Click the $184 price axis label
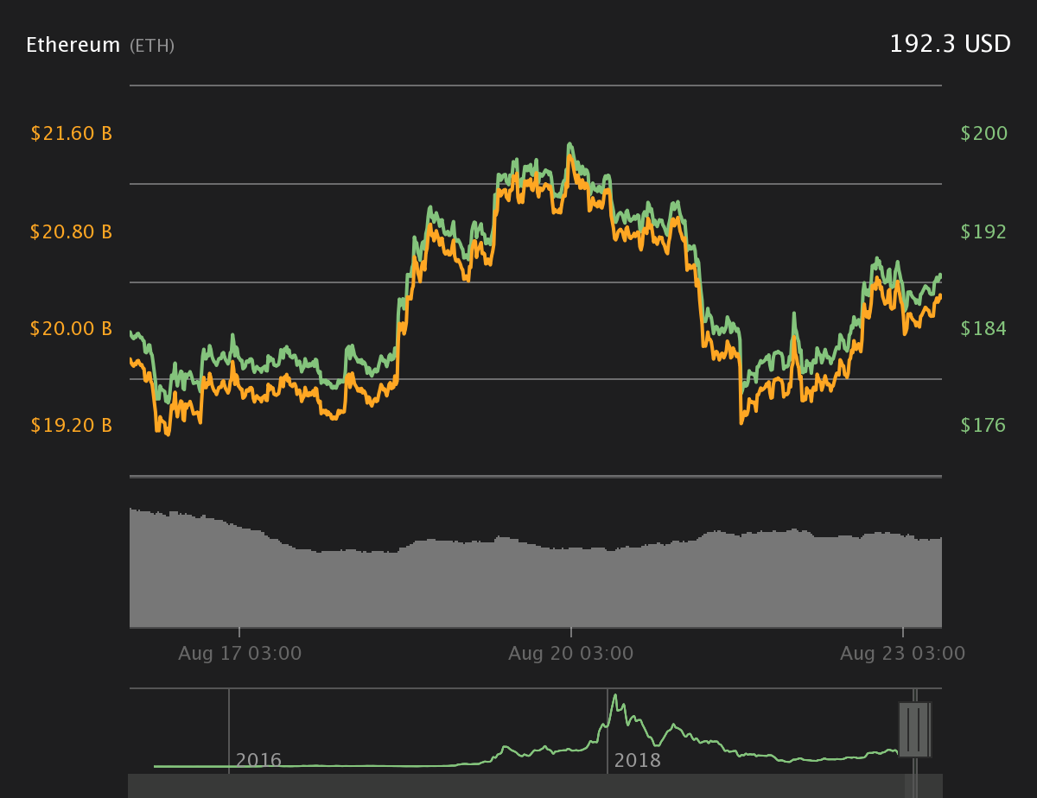1037x798 pixels. [x=983, y=328]
